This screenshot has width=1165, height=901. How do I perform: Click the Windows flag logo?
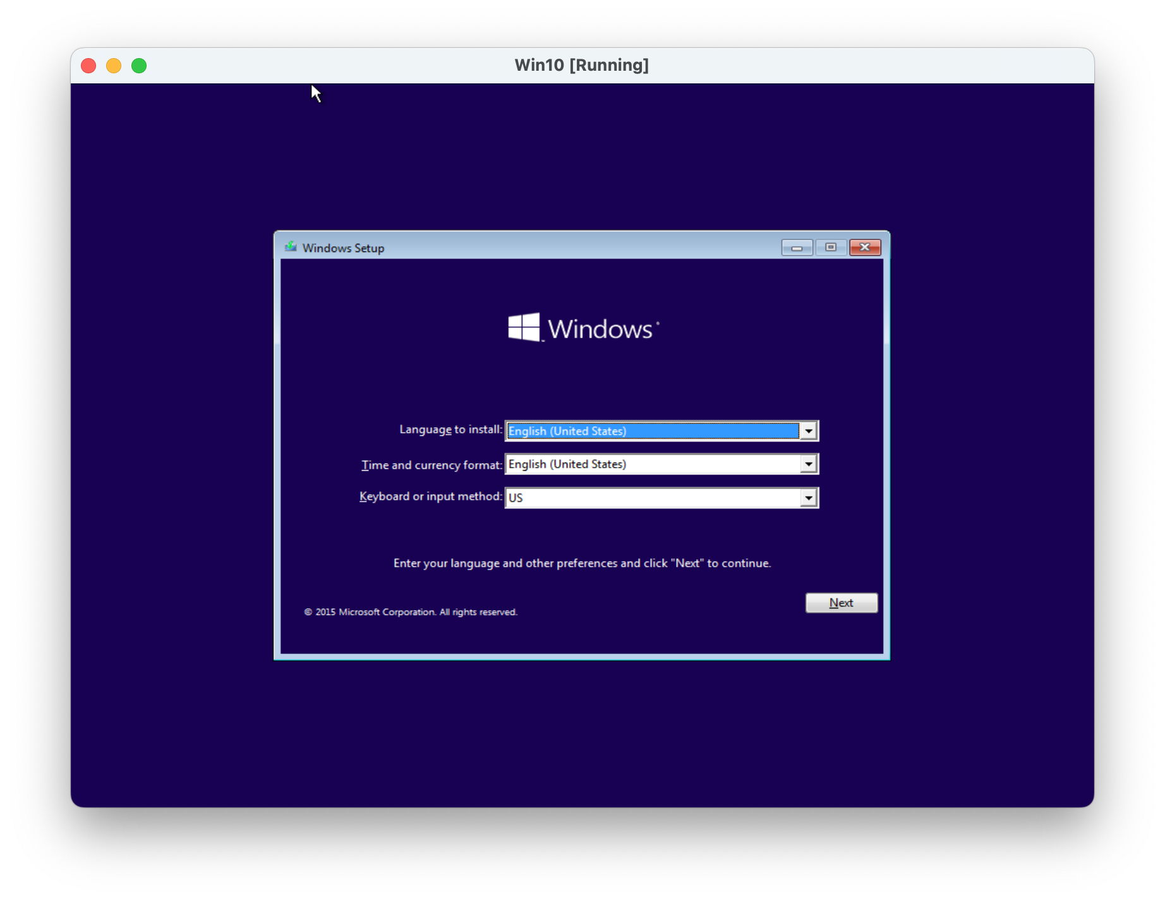click(x=524, y=327)
